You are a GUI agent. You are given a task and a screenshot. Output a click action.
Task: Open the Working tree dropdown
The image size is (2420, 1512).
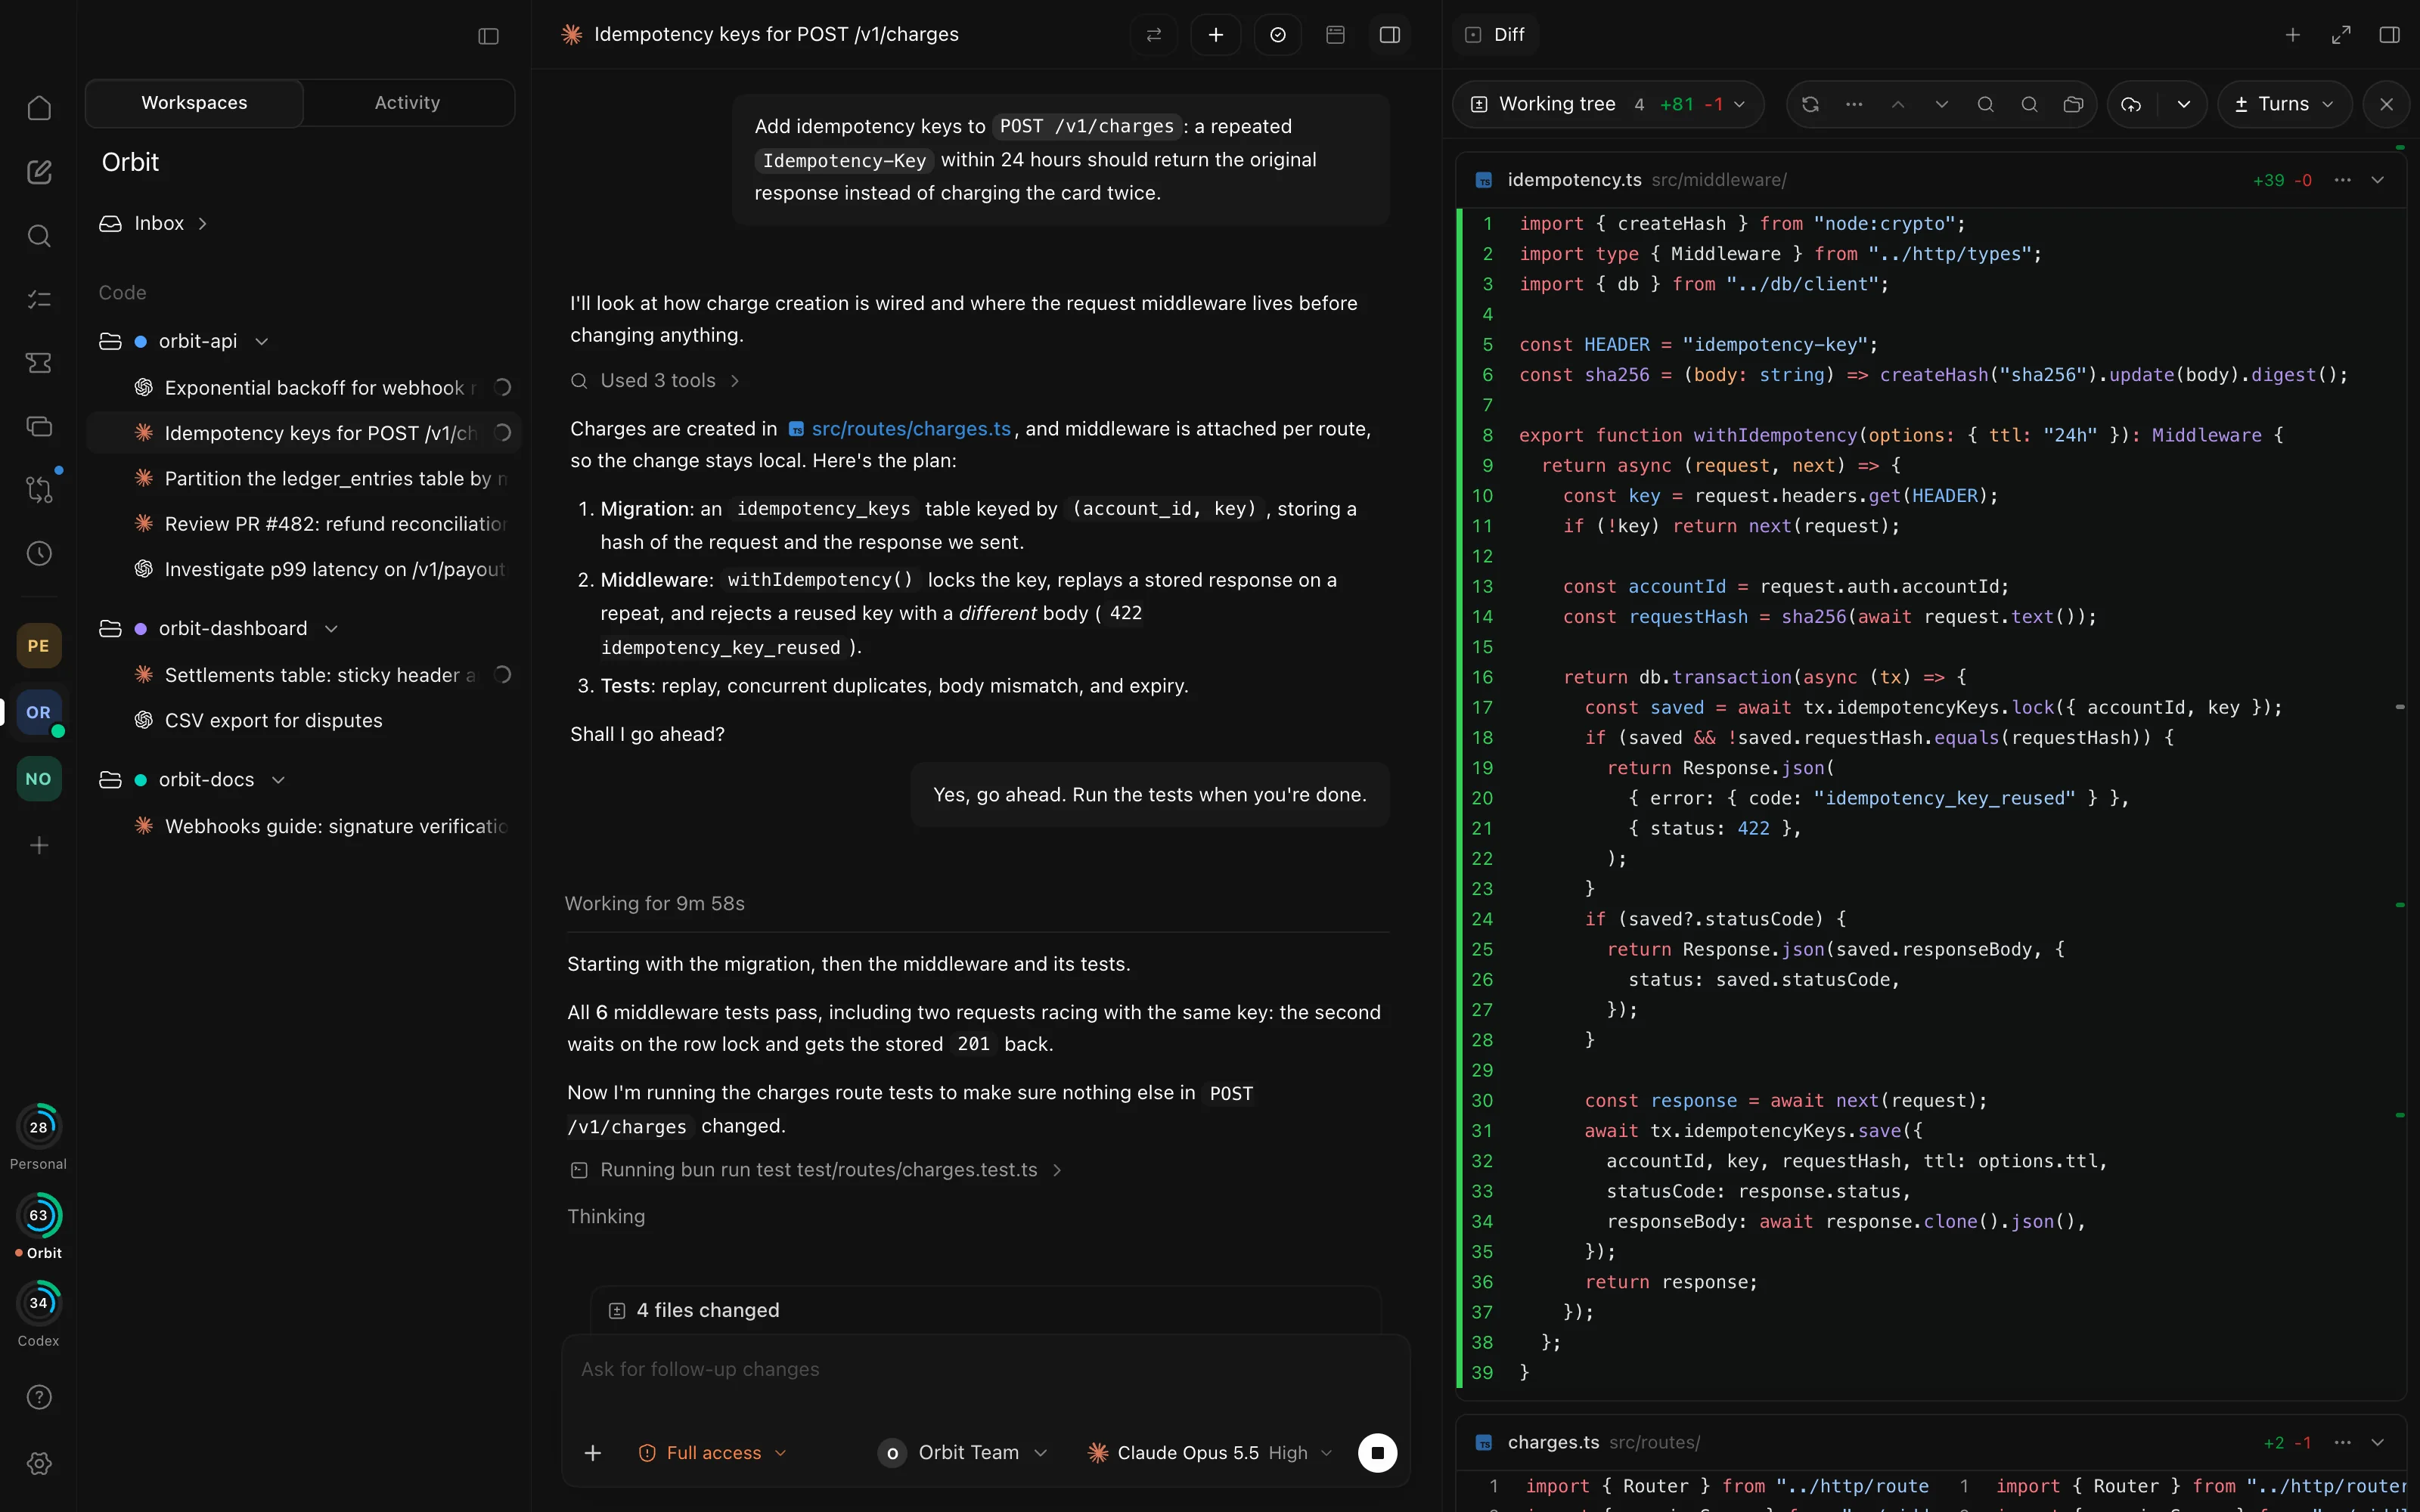(1608, 104)
